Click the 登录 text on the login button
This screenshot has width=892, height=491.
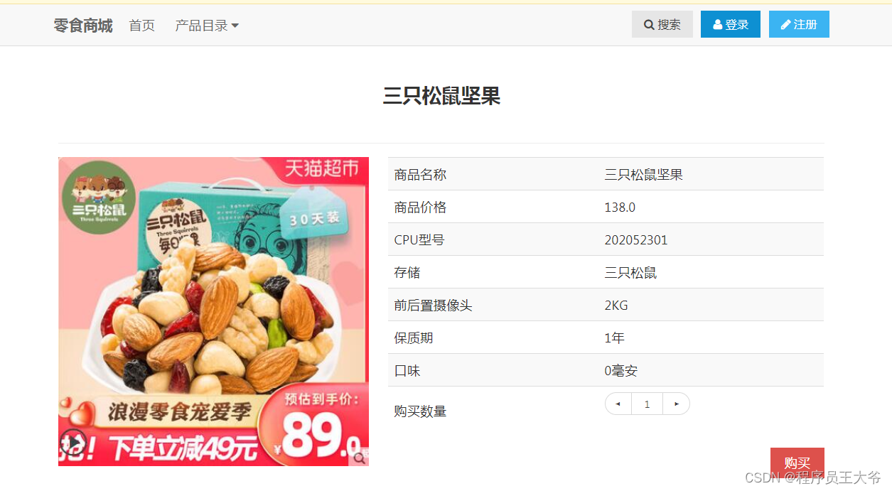pyautogui.click(x=737, y=25)
